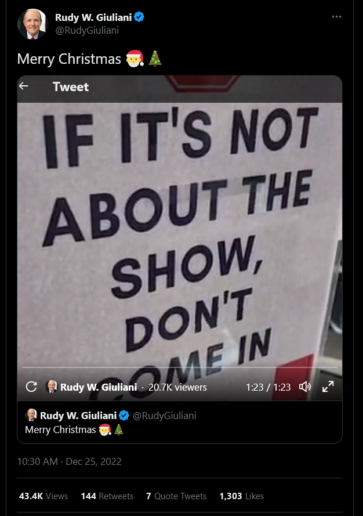Open the quoted tweet's @RudyGiuliani handle
Screen dimensions: 363x516
[165, 416]
